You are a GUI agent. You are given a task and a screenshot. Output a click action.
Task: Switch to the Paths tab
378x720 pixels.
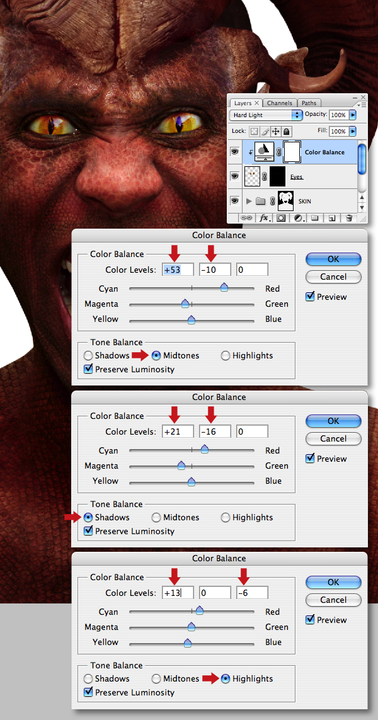tap(309, 103)
